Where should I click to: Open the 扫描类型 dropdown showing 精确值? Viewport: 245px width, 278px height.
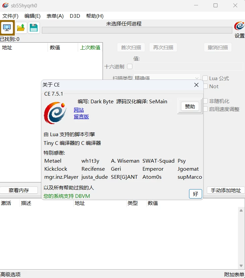(x=167, y=77)
